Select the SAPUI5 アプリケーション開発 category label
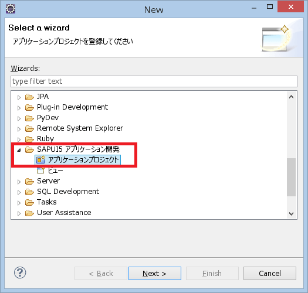 tap(78, 149)
